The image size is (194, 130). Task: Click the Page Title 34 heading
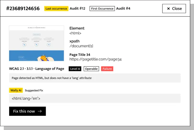[80, 55]
